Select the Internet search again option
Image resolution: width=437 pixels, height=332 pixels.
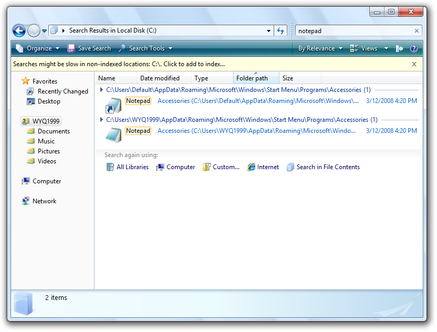click(x=263, y=167)
